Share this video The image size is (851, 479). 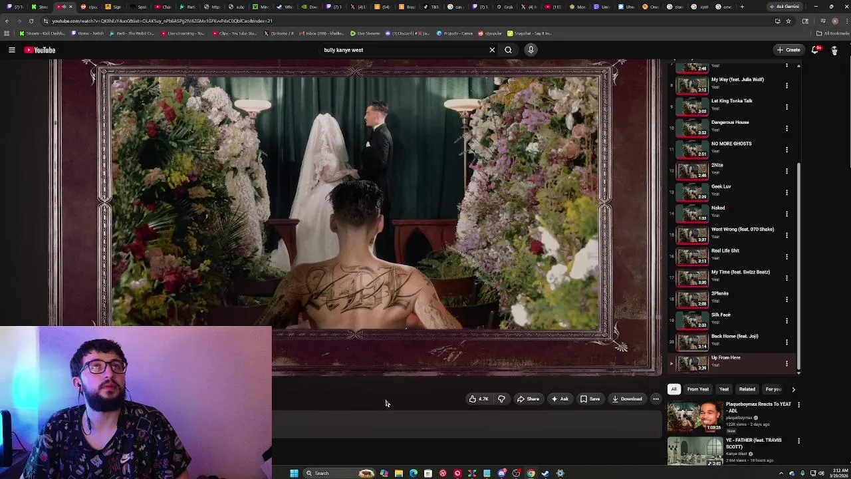(x=529, y=399)
